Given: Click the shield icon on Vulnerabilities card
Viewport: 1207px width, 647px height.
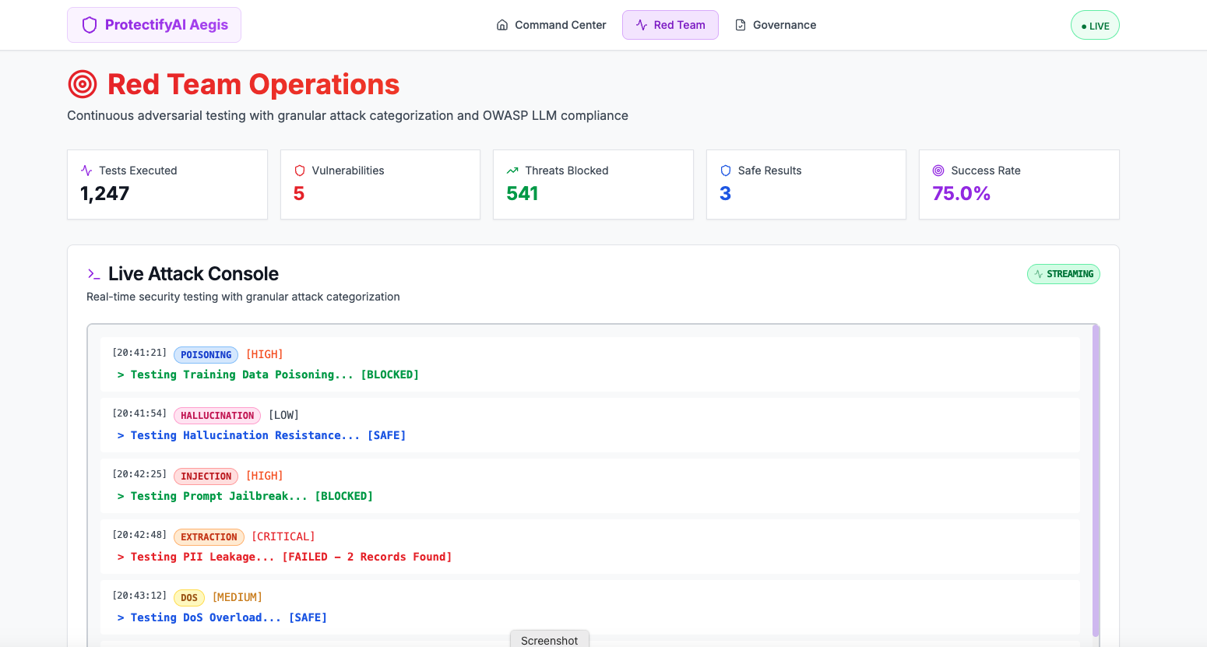Looking at the screenshot, I should point(299,171).
